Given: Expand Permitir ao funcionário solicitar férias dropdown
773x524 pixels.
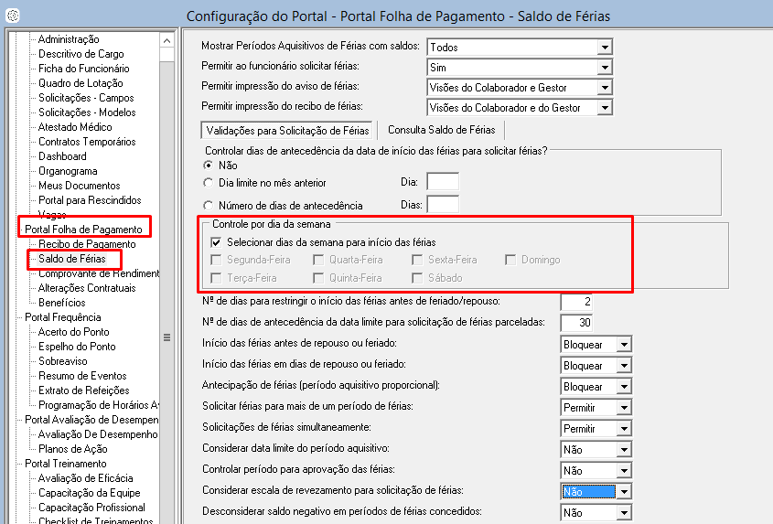Looking at the screenshot, I should pos(604,68).
